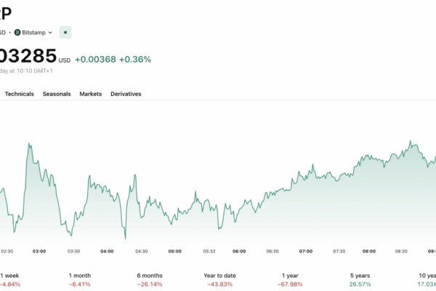The width and height of the screenshot is (436, 291).
Task: Select the 1 year performance range
Action: tap(290, 280)
